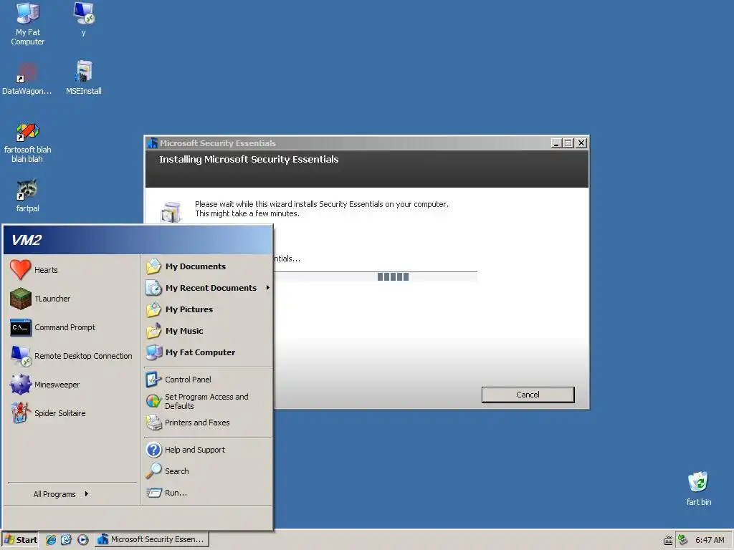Click the second Quick Launch icon beside Internet Explorer

coord(67,540)
